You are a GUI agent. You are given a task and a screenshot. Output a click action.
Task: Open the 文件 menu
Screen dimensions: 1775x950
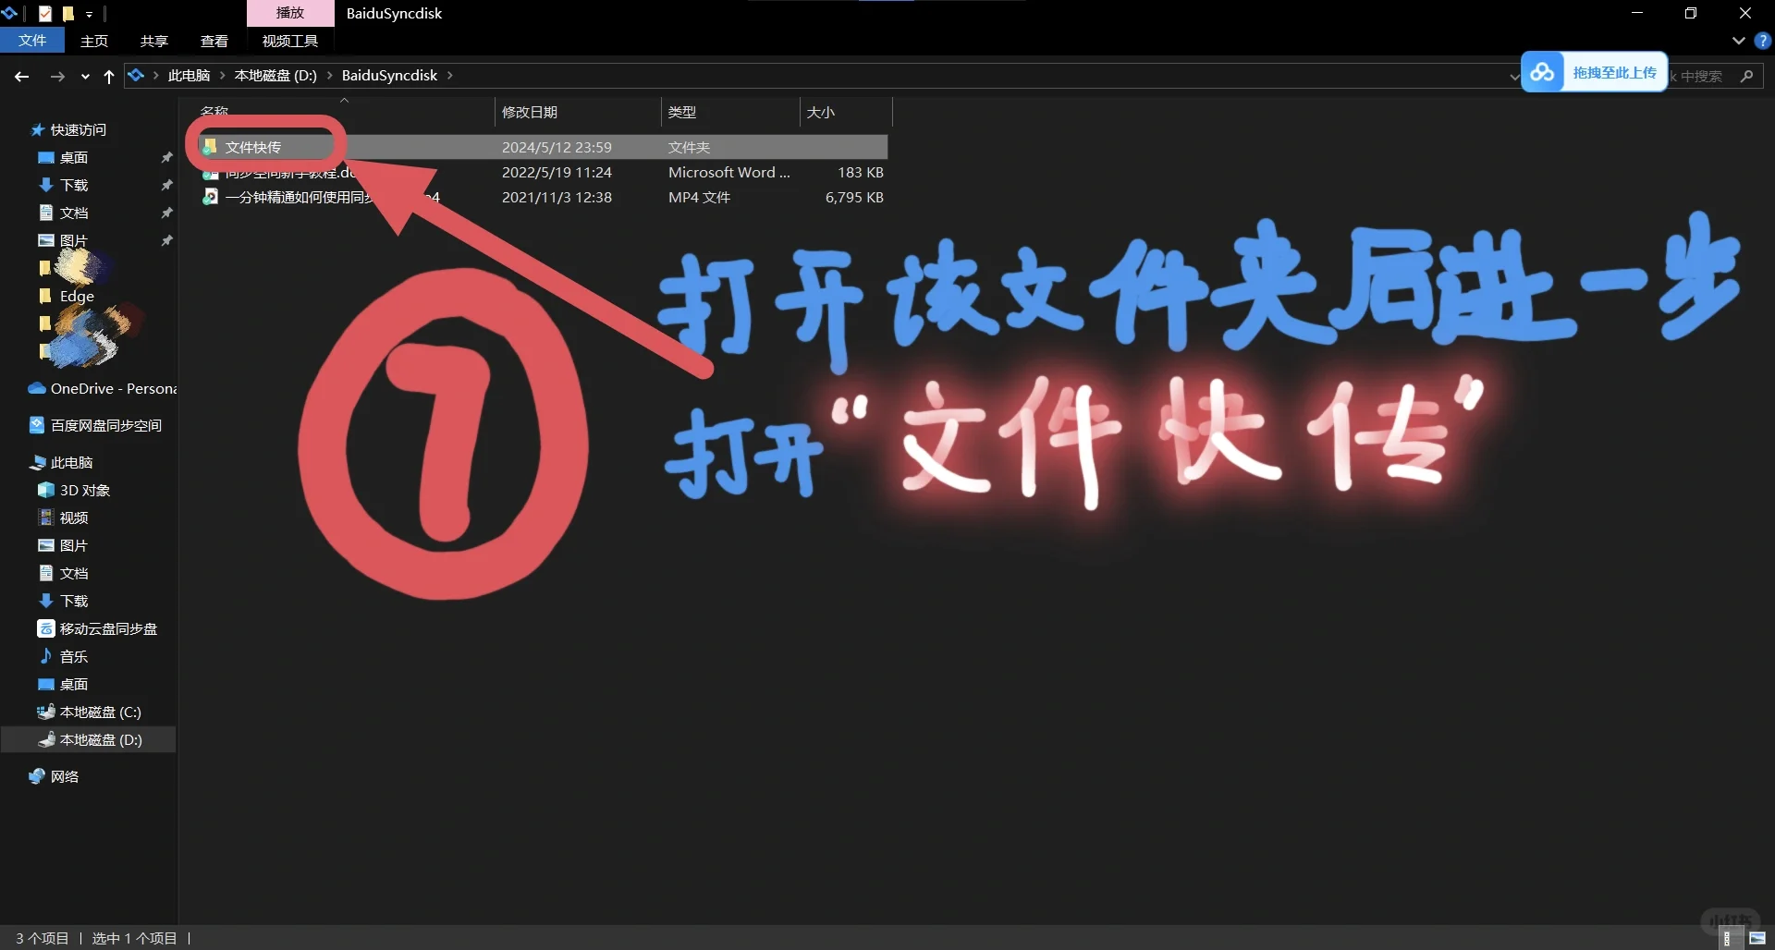click(32, 41)
